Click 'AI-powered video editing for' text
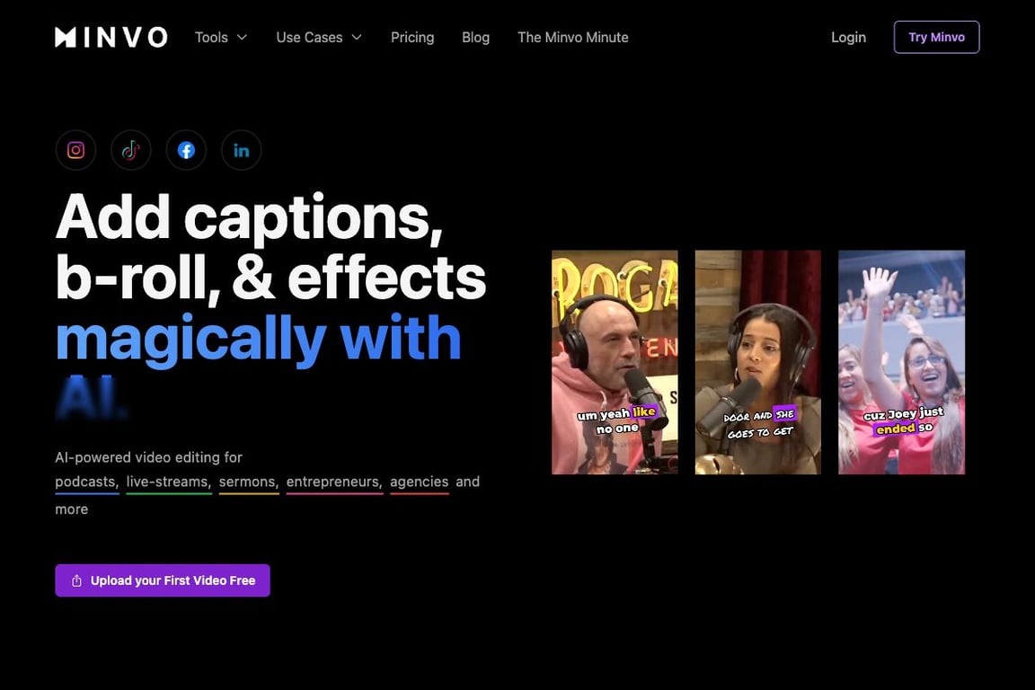The image size is (1035, 690). pos(148,457)
